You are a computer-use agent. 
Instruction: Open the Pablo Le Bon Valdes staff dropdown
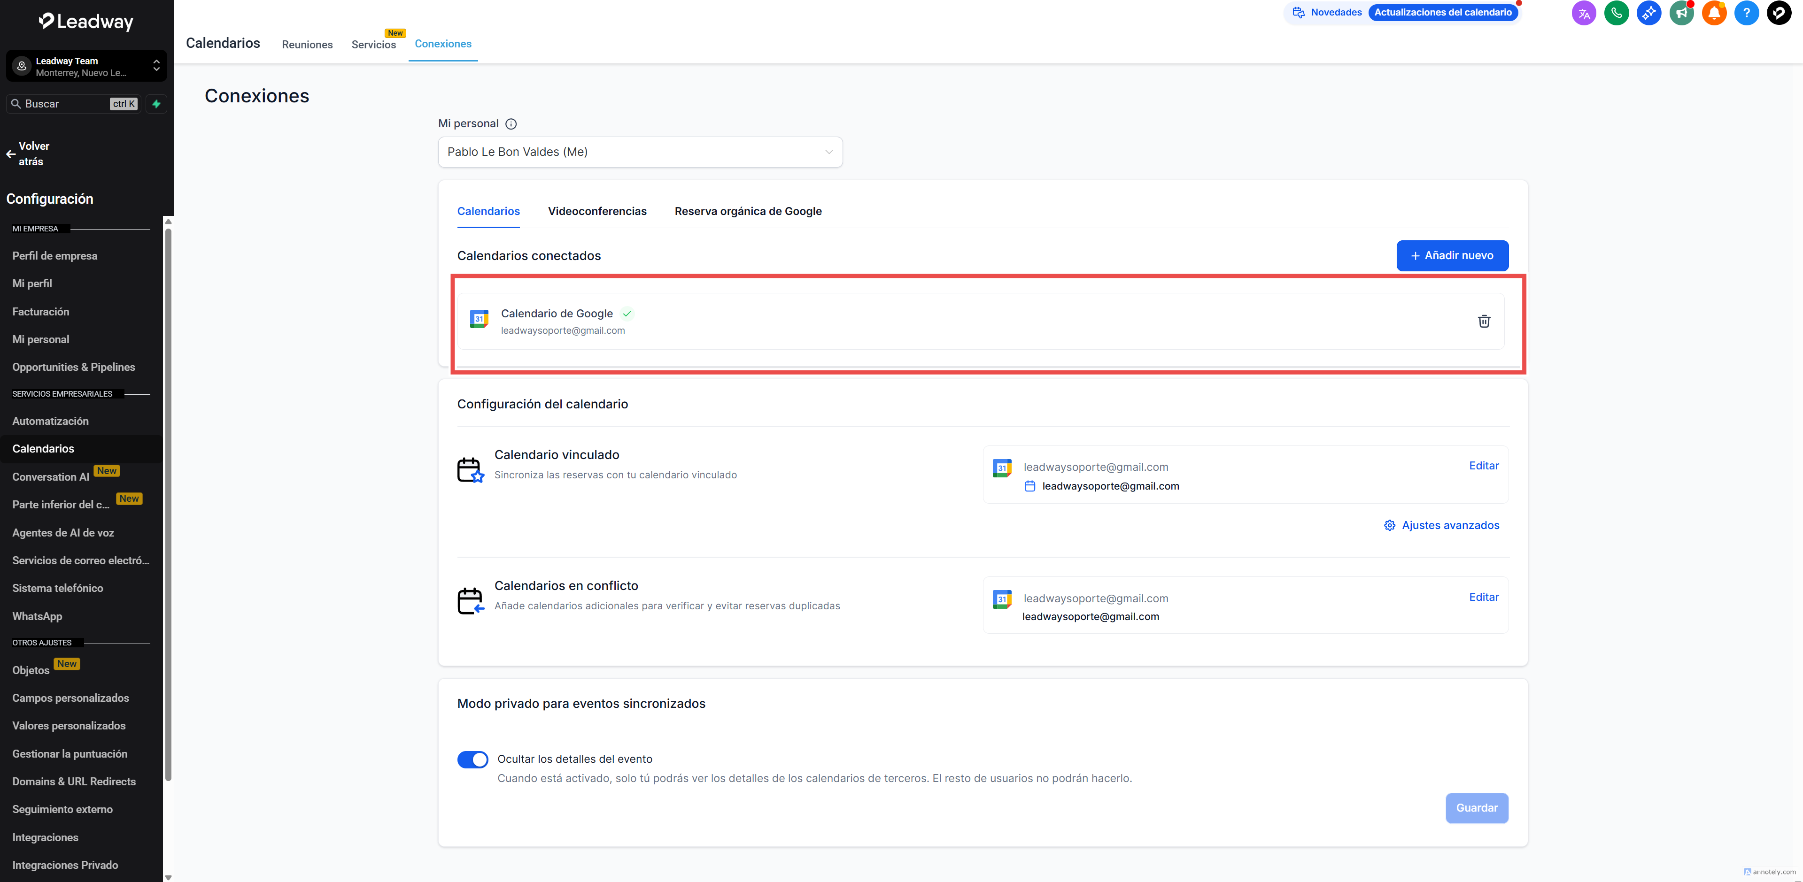(x=640, y=152)
